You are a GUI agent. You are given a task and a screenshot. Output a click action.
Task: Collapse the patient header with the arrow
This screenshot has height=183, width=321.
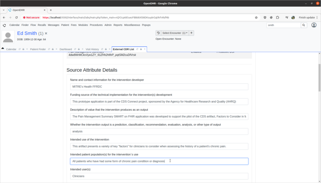3,49
